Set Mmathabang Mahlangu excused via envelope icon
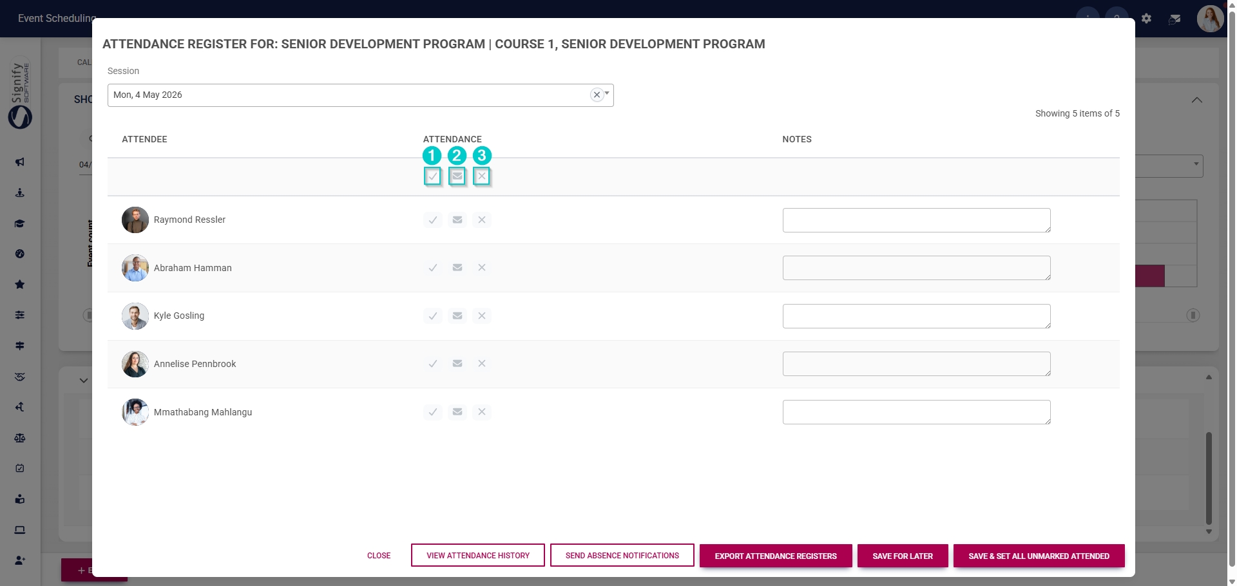This screenshot has height=586, width=1237. coord(457,412)
